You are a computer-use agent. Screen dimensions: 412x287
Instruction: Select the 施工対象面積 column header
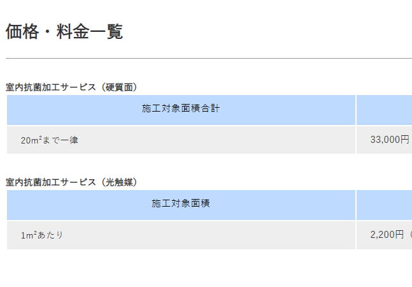181,204
